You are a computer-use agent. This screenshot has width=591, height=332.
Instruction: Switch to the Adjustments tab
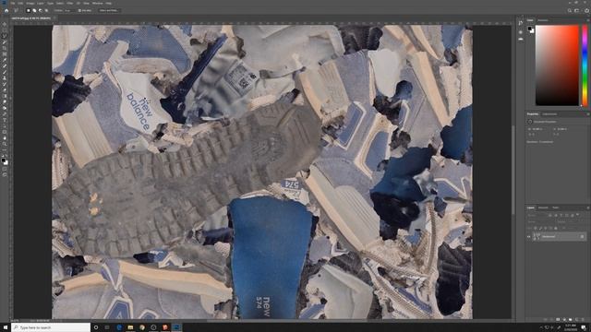(549, 113)
